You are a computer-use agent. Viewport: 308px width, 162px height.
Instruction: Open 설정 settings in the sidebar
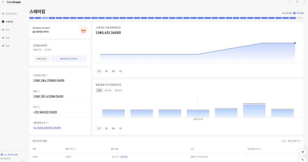tap(6, 46)
